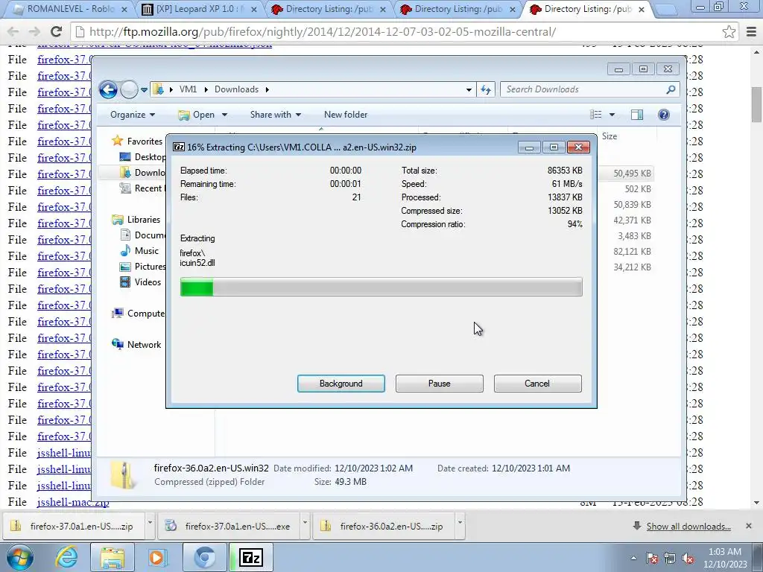Open jsshell-mac.zip link
This screenshot has width=763, height=572.
click(73, 502)
